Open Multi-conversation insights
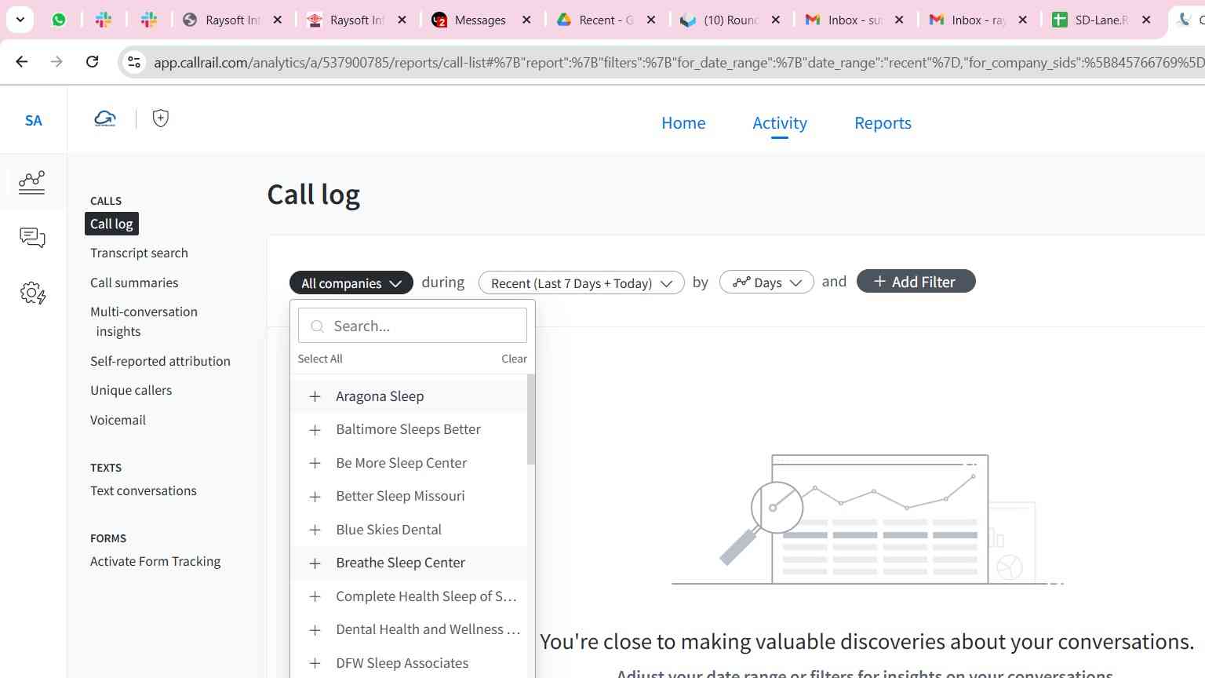Screen dimensions: 1205x678 pos(144,322)
